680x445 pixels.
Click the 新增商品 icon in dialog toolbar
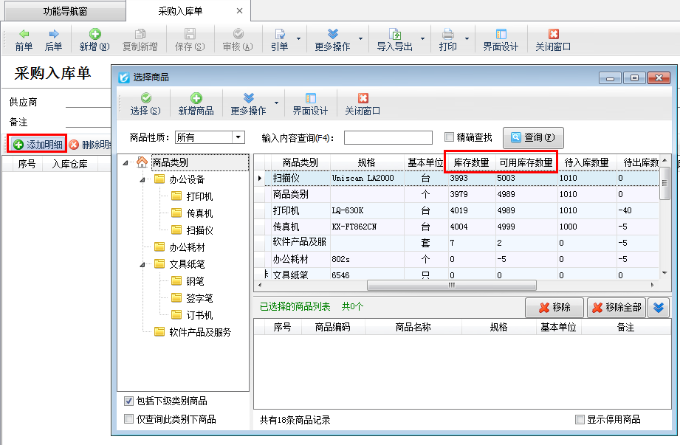(196, 98)
